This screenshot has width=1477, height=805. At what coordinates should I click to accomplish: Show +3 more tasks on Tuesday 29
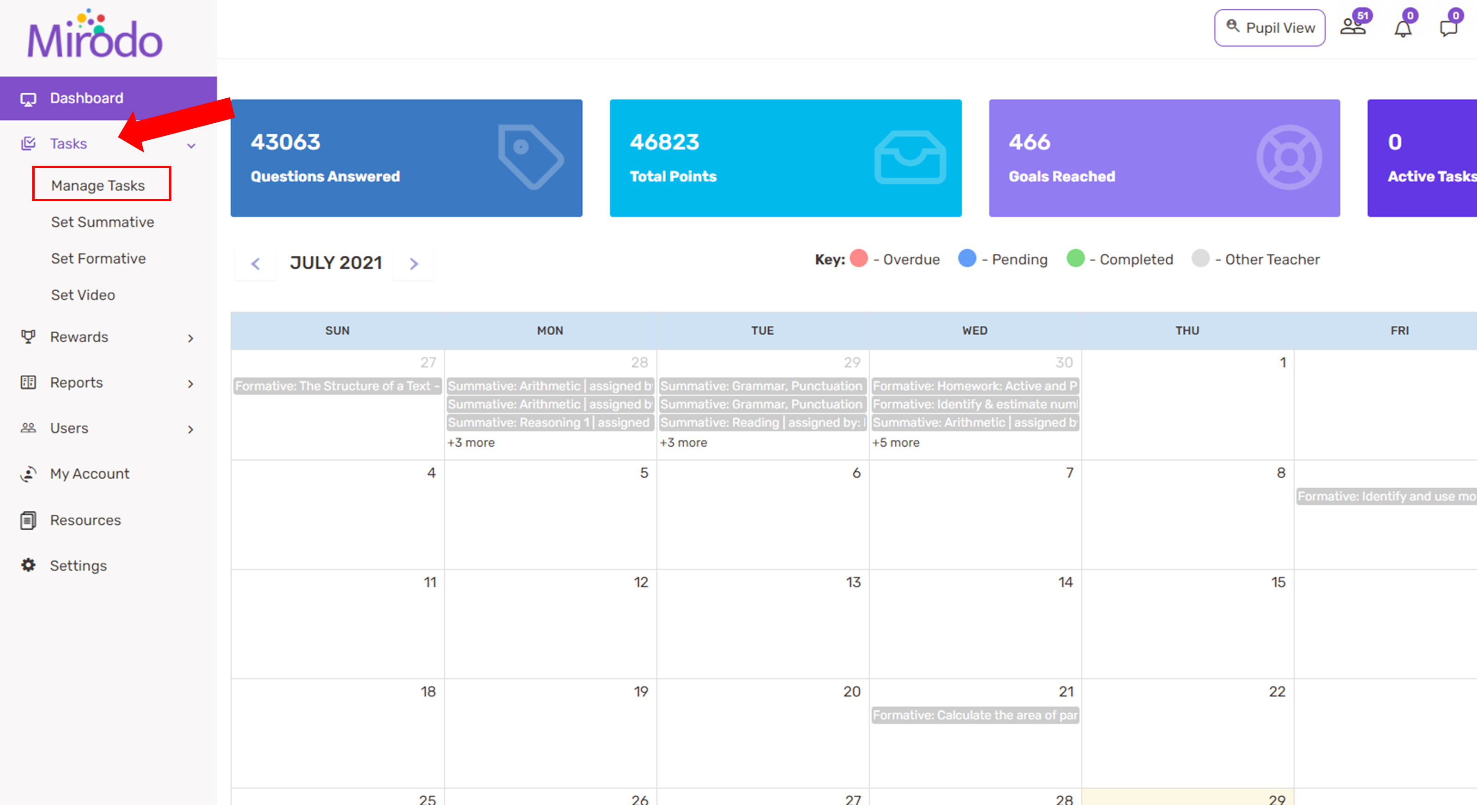683,443
